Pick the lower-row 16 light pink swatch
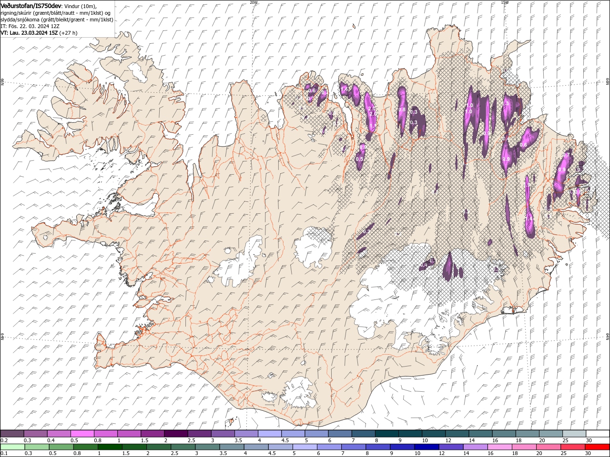This screenshot has height=457, width=610. [x=499, y=447]
